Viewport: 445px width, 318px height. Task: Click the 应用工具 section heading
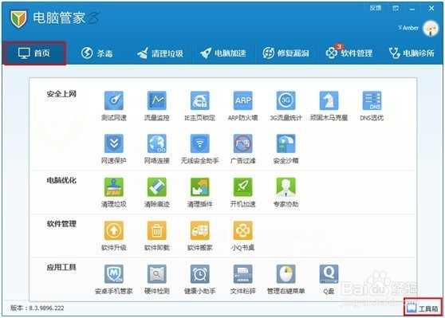click(61, 267)
